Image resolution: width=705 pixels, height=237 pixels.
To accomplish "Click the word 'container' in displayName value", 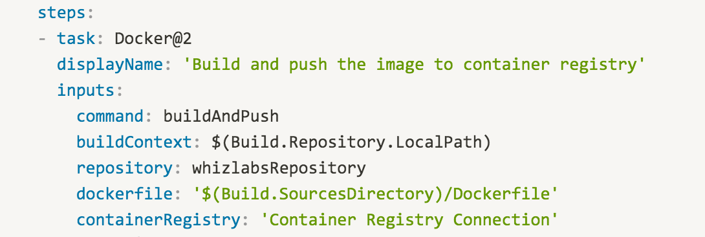I will pos(506,65).
